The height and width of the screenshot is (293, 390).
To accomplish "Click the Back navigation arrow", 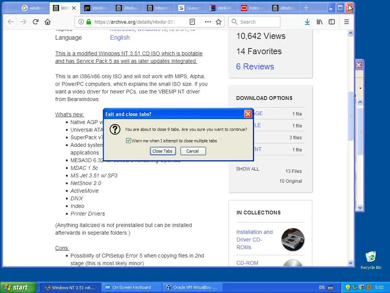I will coord(10,22).
